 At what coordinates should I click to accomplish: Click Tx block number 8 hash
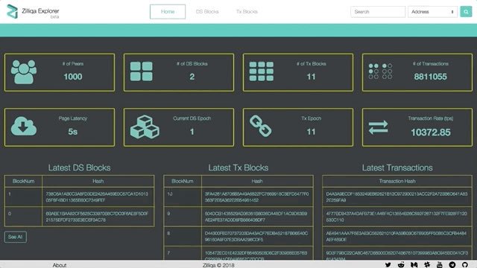256,237
